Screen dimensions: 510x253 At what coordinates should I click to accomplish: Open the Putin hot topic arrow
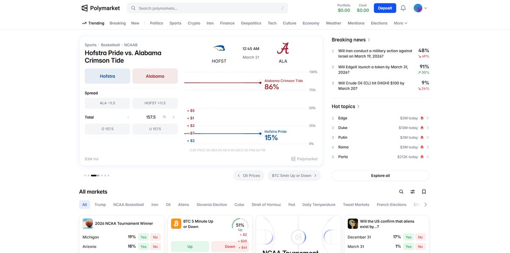click(428, 138)
